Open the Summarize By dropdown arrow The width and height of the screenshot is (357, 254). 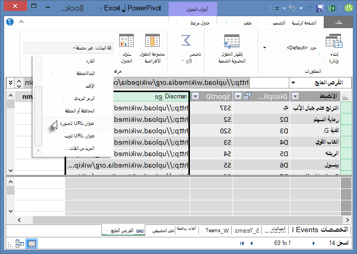point(183,61)
